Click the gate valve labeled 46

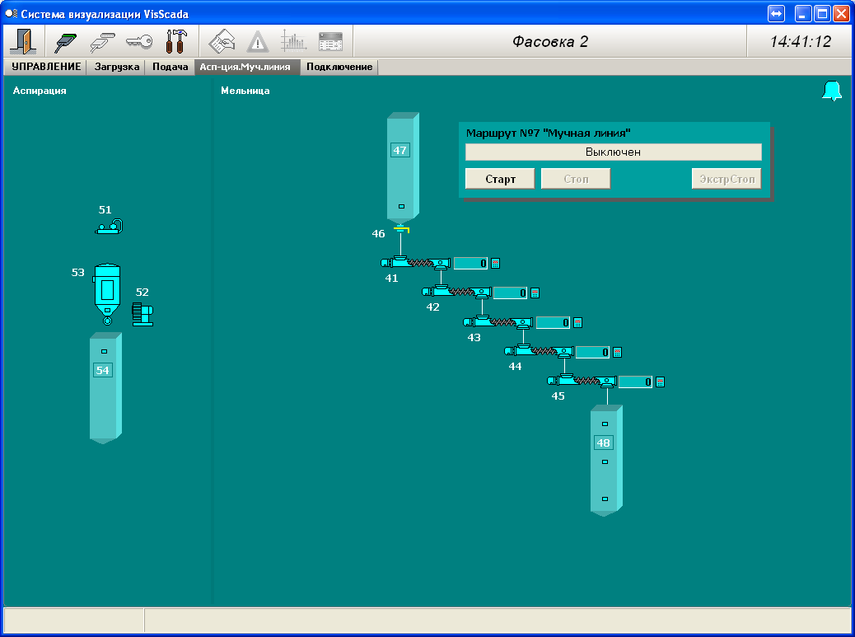click(x=400, y=229)
